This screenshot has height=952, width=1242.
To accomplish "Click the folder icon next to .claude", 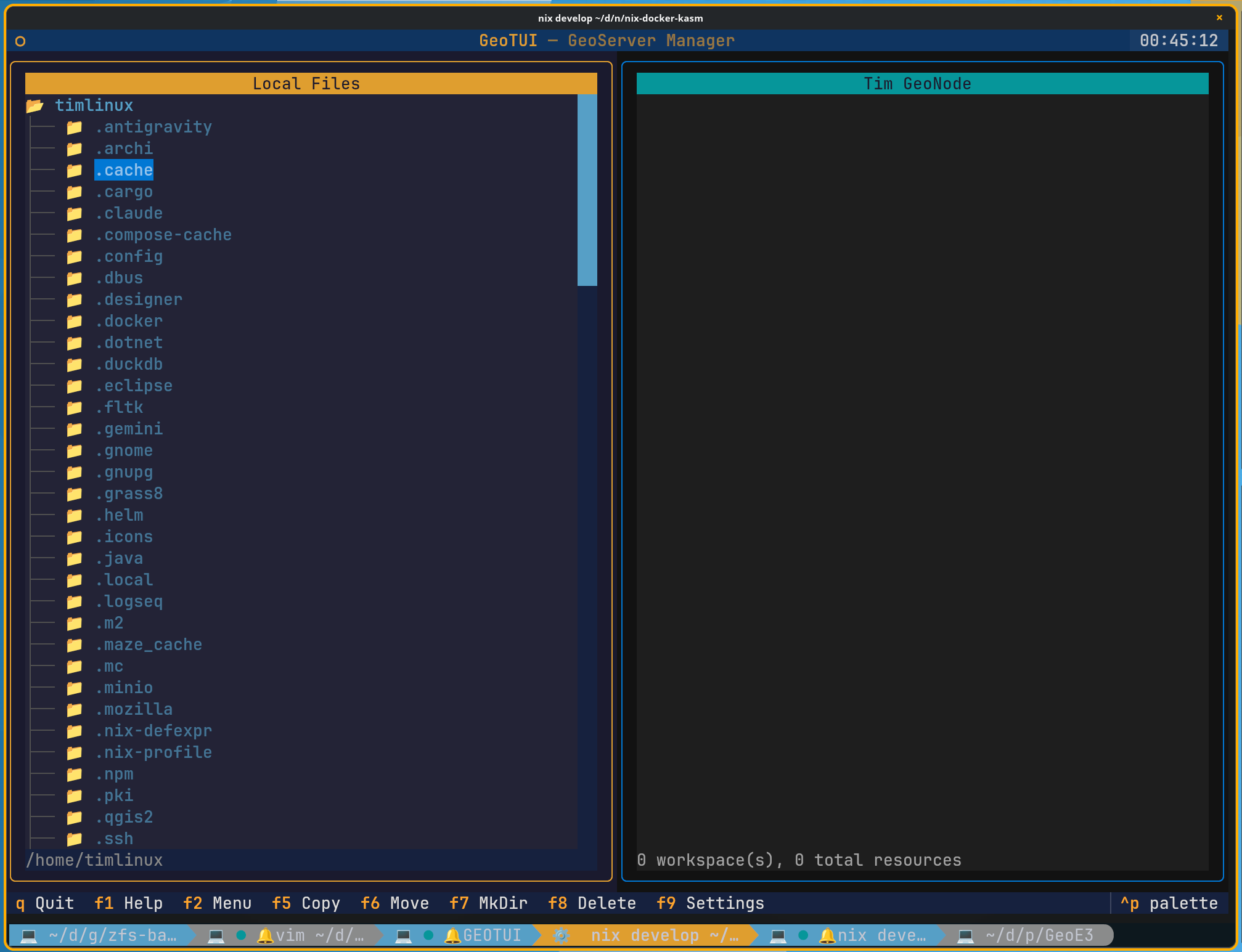I will click(x=75, y=213).
